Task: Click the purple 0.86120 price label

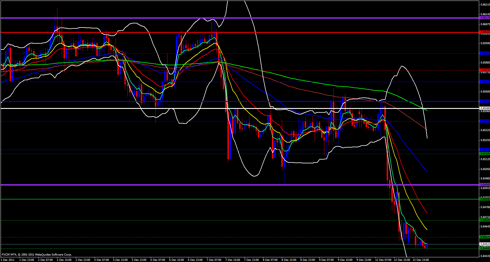Action: click(x=484, y=18)
